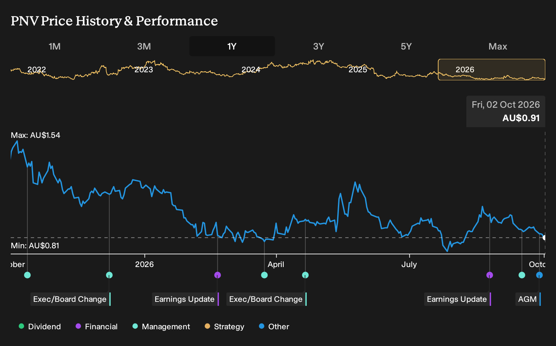556x346 pixels.
Task: Click the purple event marker after July
Action: (490, 275)
